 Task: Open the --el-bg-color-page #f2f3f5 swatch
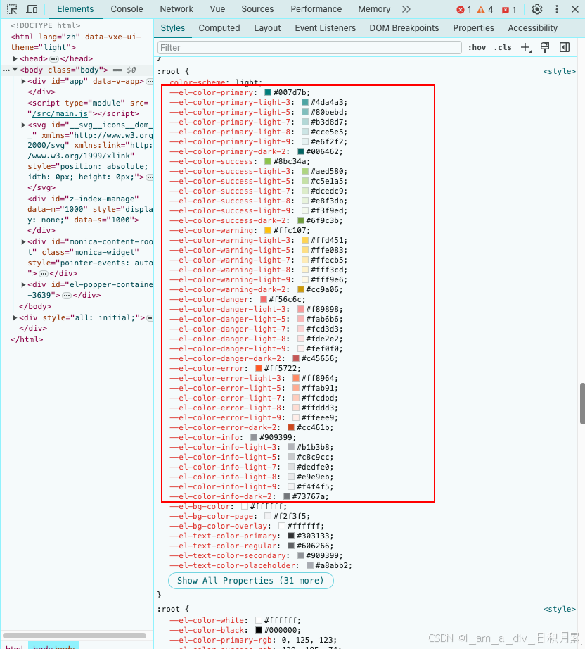267,516
